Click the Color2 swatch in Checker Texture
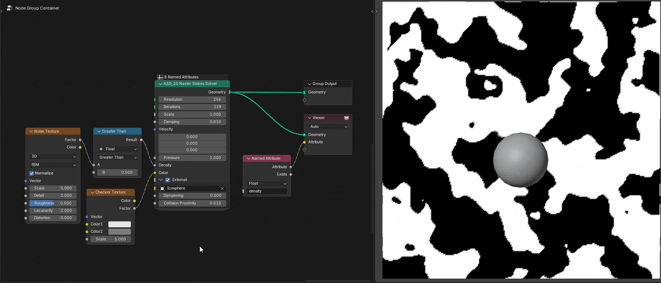Screen dimensions: 661x283 [119, 232]
